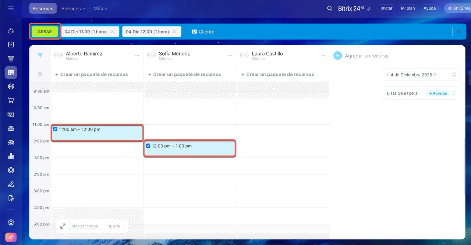The image size is (471, 245).
Task: Select the Reservas tab
Action: coord(43,8)
